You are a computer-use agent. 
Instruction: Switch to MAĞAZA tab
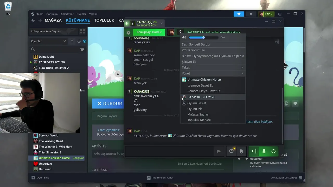(53, 20)
